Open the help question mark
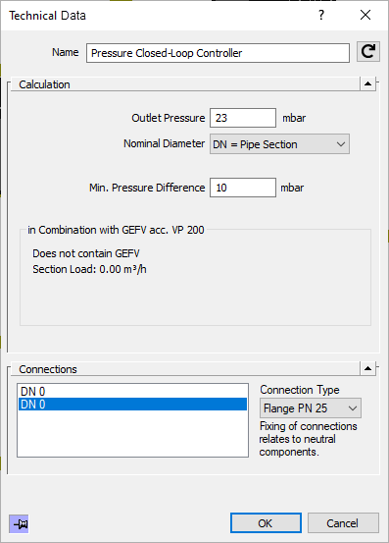 click(x=321, y=15)
